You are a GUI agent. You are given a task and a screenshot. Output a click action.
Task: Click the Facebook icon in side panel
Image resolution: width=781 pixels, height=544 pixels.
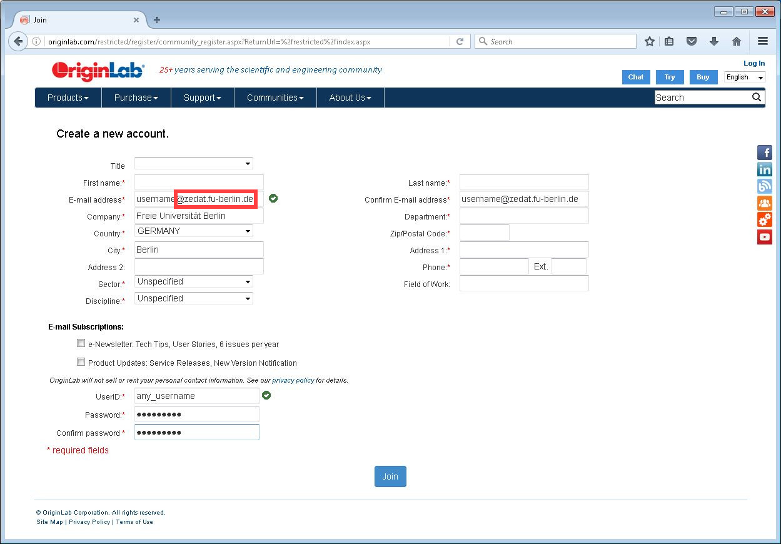pos(764,153)
